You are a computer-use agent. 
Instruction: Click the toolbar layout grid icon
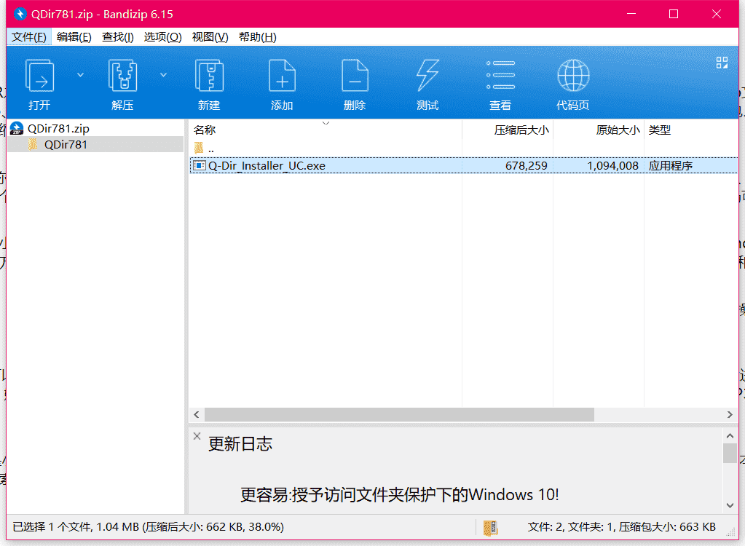(x=722, y=63)
